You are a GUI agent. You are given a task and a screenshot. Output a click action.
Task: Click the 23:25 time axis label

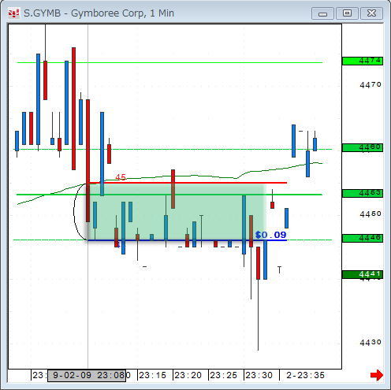[x=224, y=375]
